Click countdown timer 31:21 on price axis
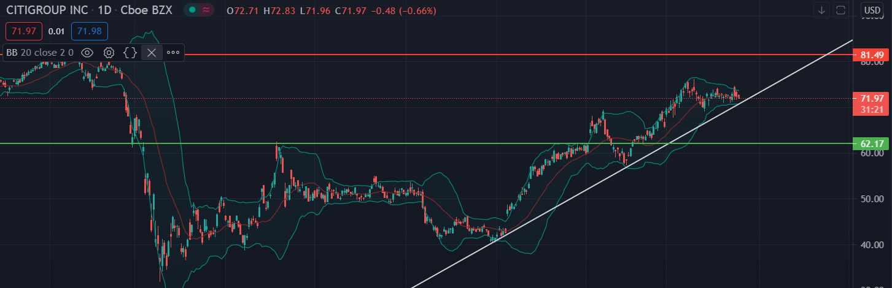The image size is (892, 288). [871, 109]
